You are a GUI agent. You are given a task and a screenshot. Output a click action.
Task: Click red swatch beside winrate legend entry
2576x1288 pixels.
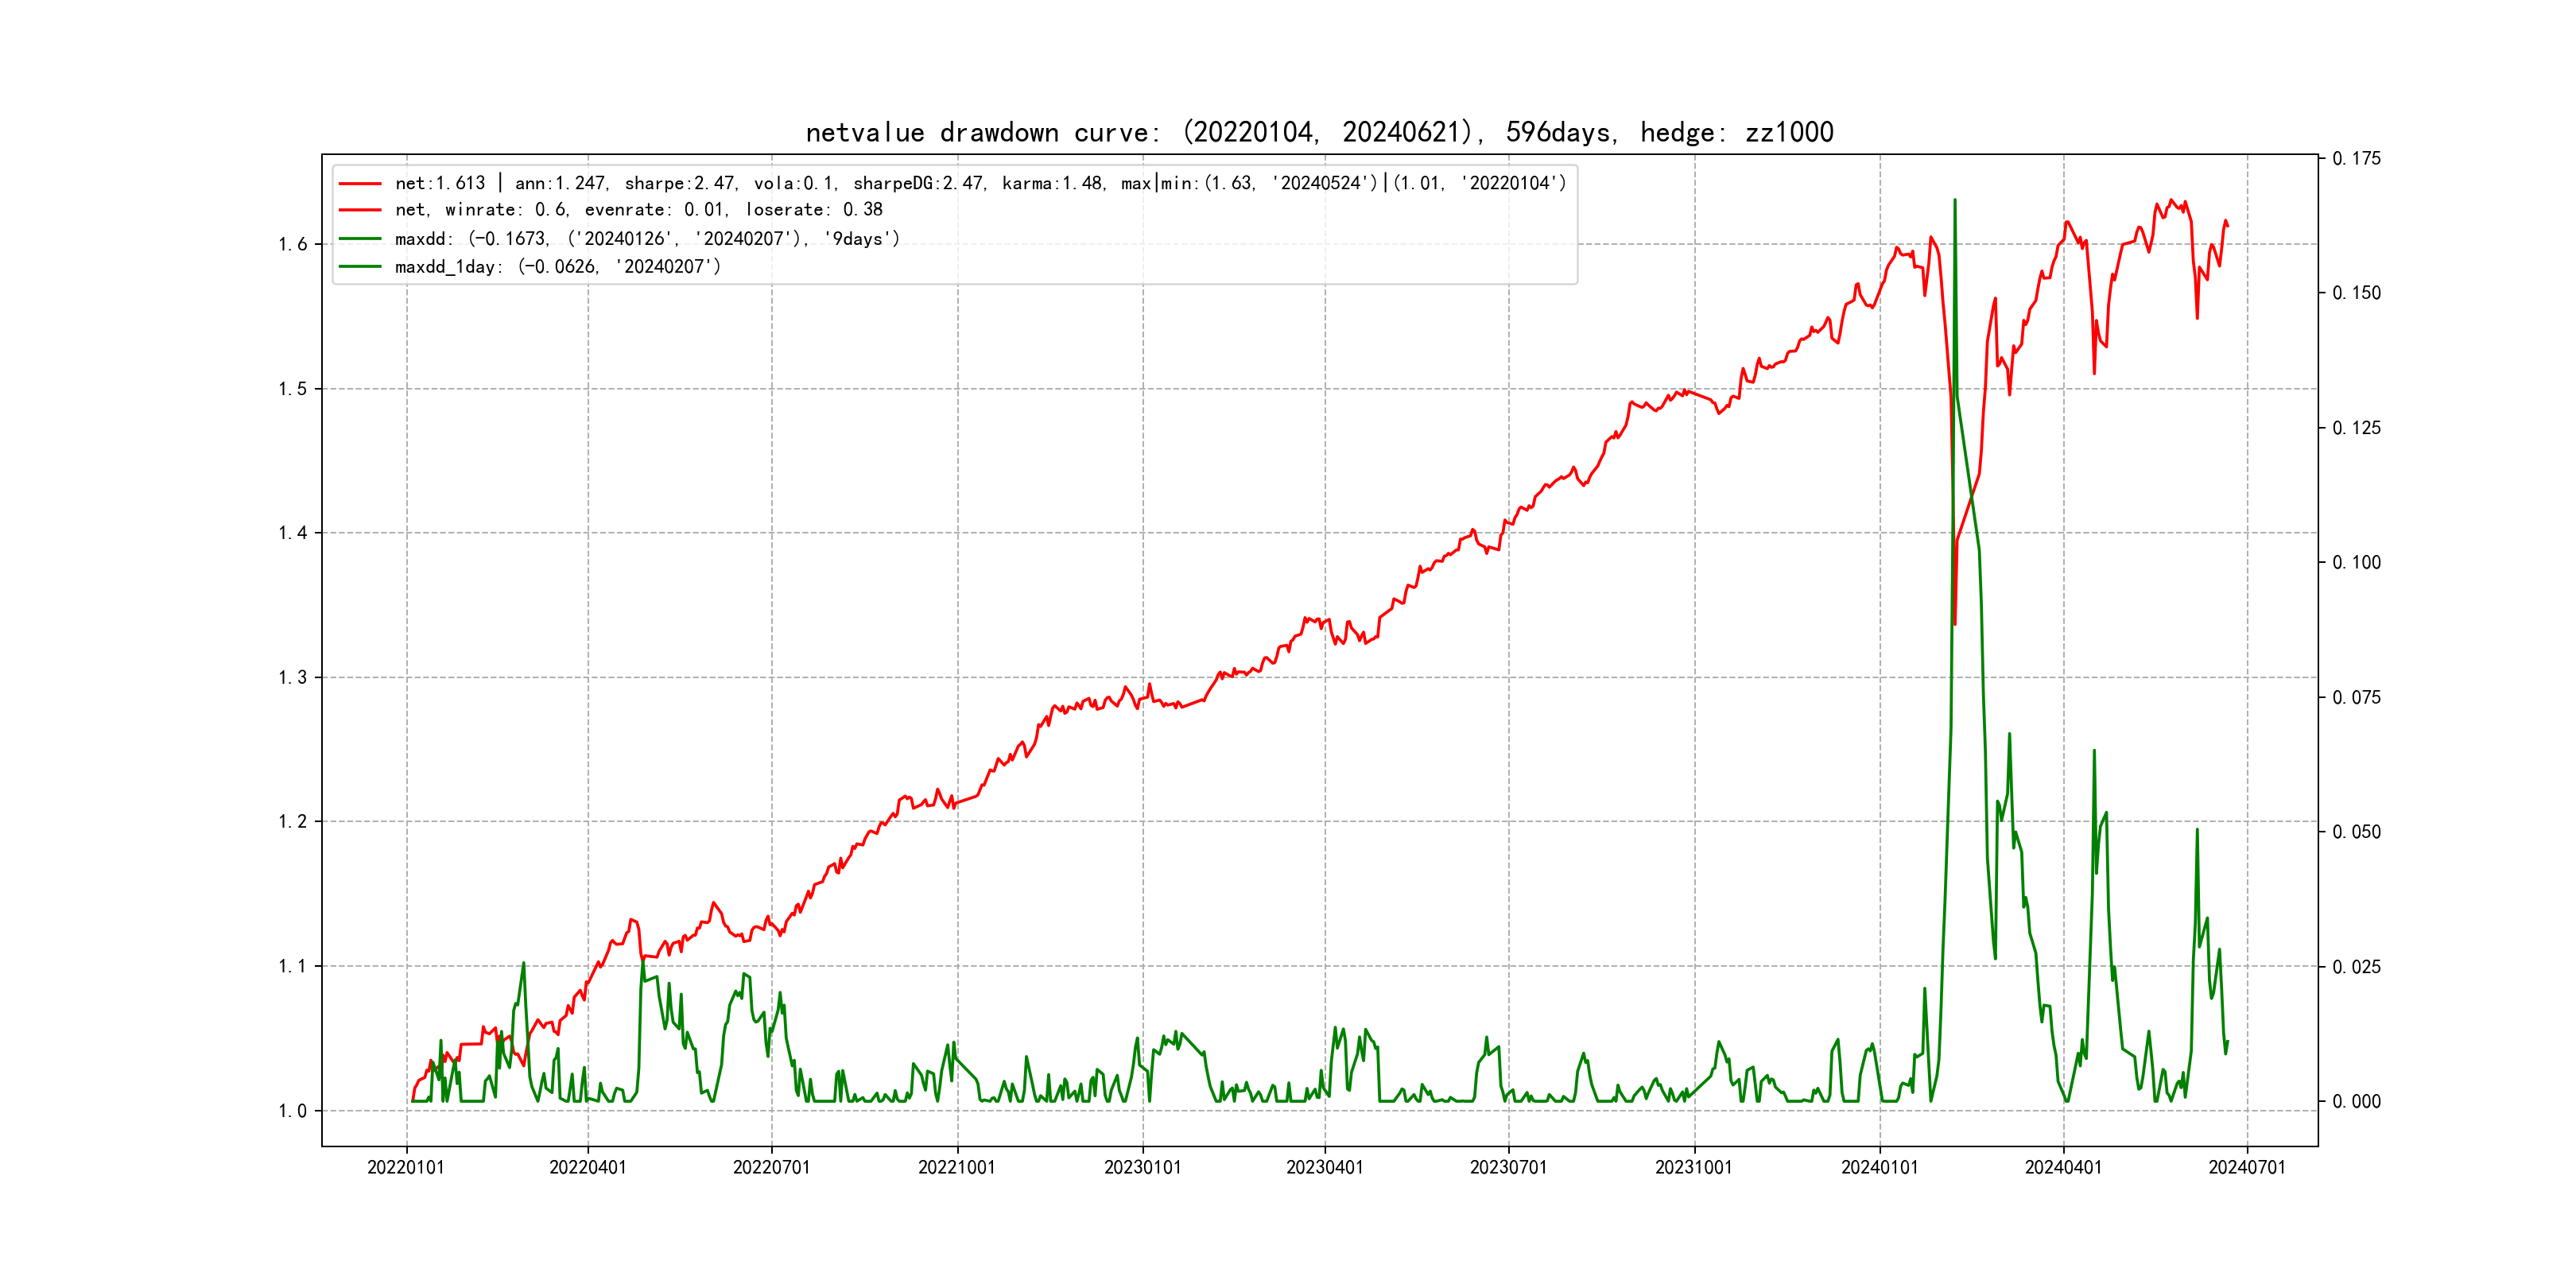pyautogui.click(x=360, y=210)
